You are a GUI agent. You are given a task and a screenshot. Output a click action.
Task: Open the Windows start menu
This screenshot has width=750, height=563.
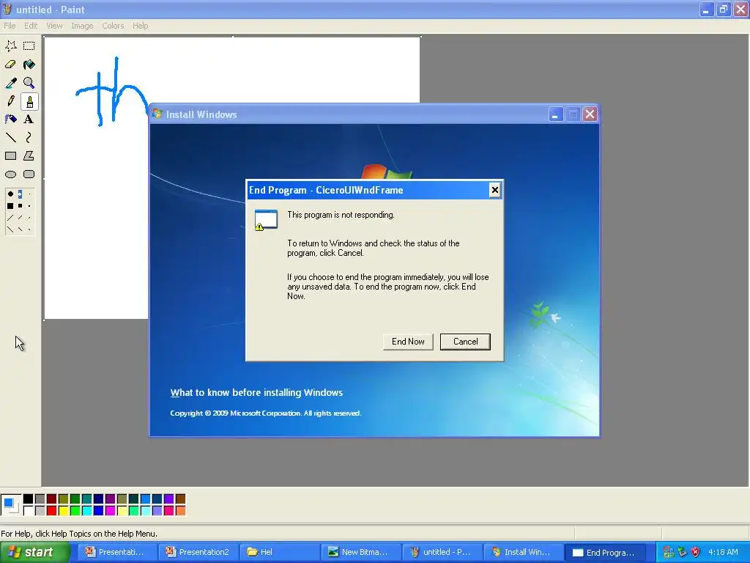pyautogui.click(x=34, y=553)
